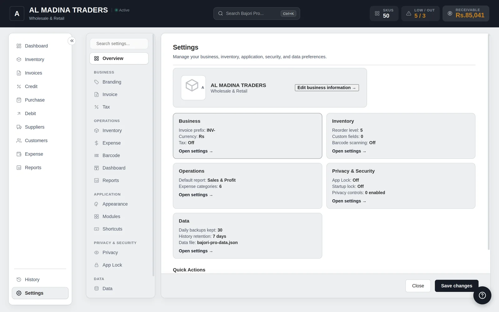499x312 pixels.
Task: Click the Shortcuts keyboard icon
Action: 96,229
